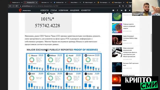160x90 pixels.
Task: Click the Bybit card in infographic
Action: 73,80
